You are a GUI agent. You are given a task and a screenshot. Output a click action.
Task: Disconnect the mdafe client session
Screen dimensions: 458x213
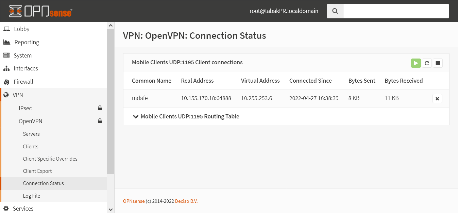pyautogui.click(x=437, y=98)
